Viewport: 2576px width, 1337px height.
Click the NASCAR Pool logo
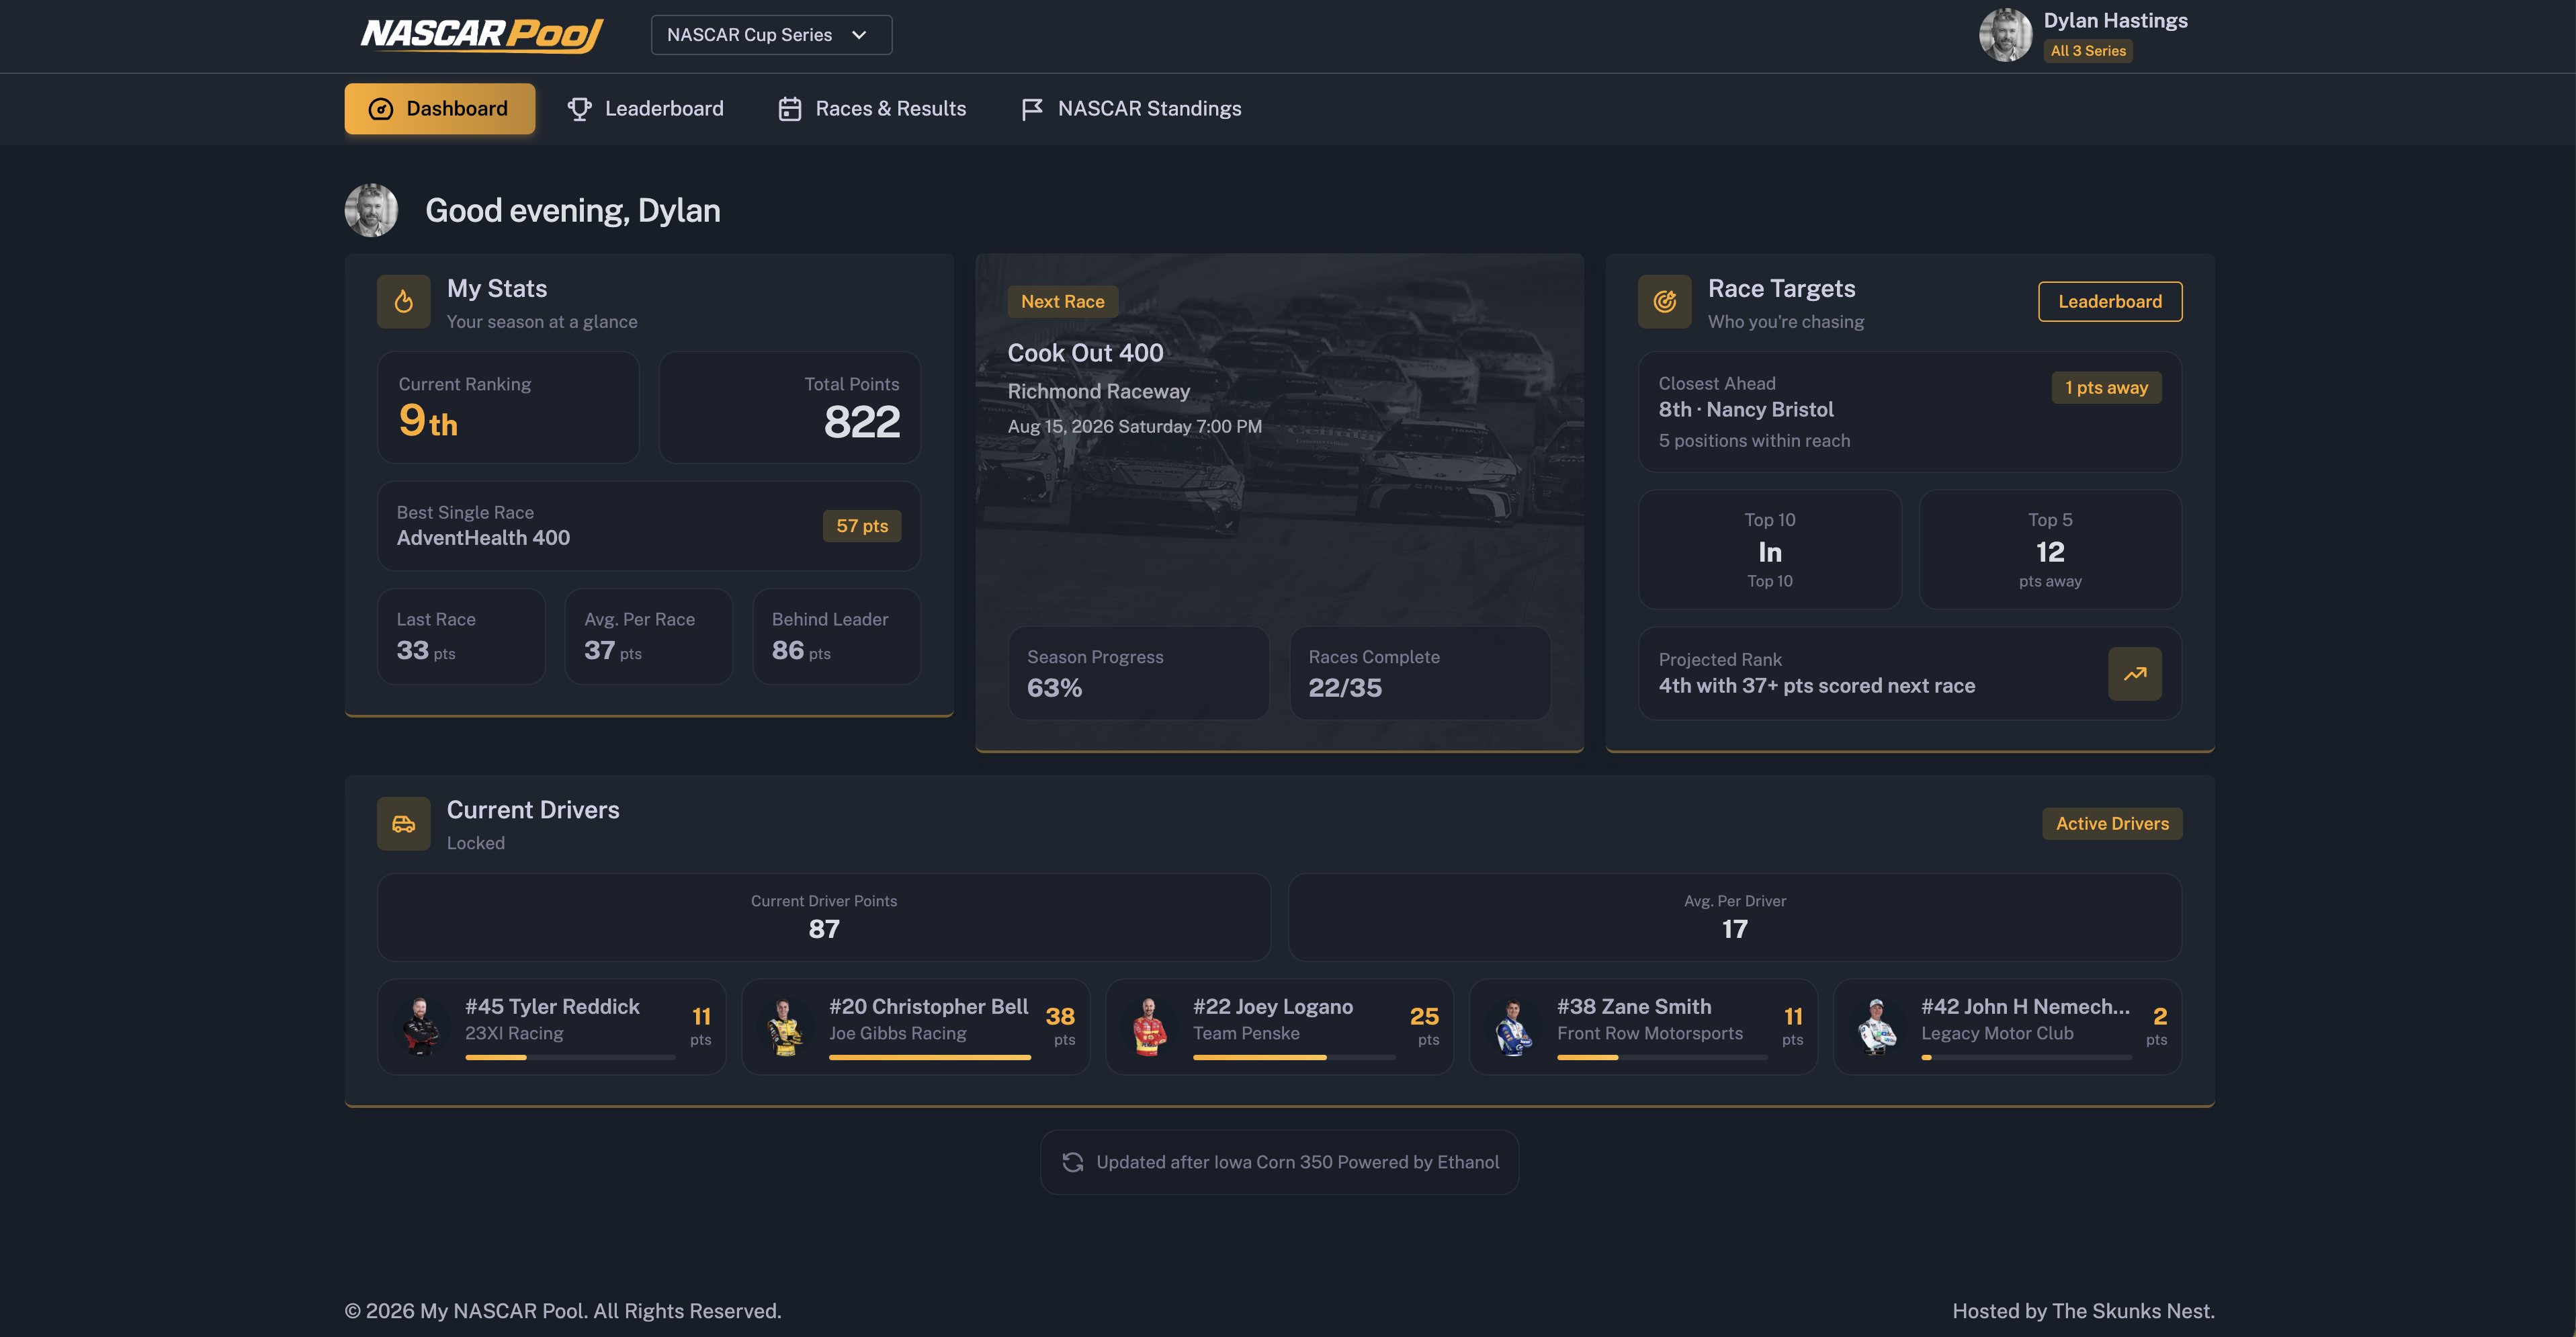482,35
